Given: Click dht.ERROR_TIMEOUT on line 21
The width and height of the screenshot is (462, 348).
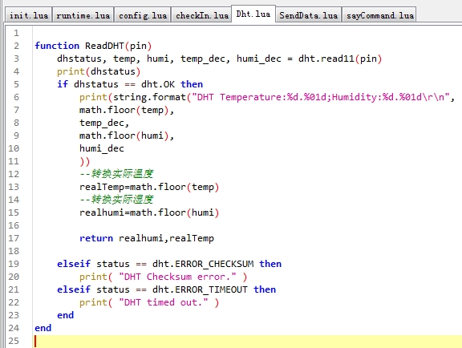Looking at the screenshot, I should click(200, 289).
